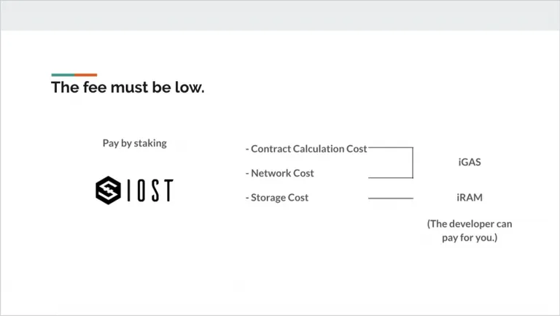Viewport: 560px width, 316px height.
Task: Click the IOST hexagon logo icon
Action: click(108, 190)
